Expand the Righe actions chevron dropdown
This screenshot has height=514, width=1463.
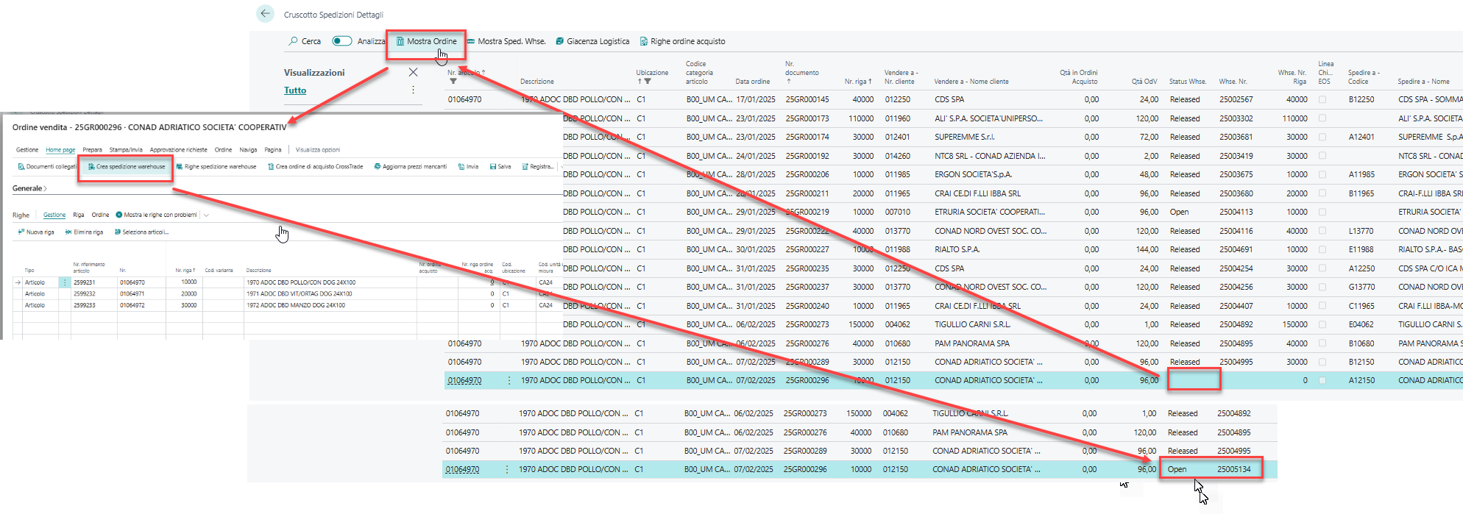click(x=206, y=215)
